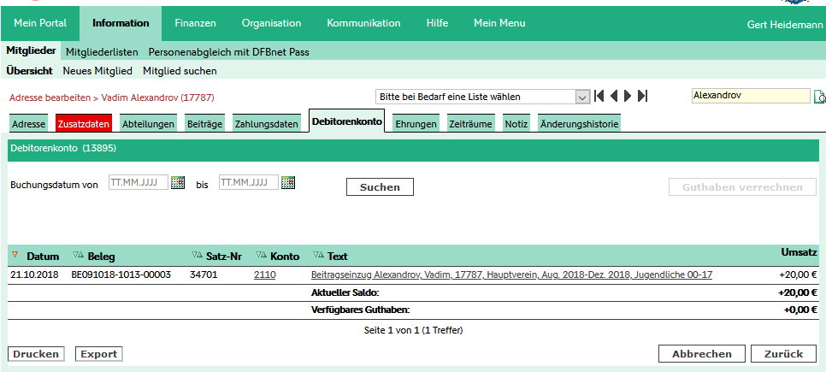Screen dimensions: 826x372
Task: Switch to the Zusatzdaten tab
Action: [x=84, y=124]
